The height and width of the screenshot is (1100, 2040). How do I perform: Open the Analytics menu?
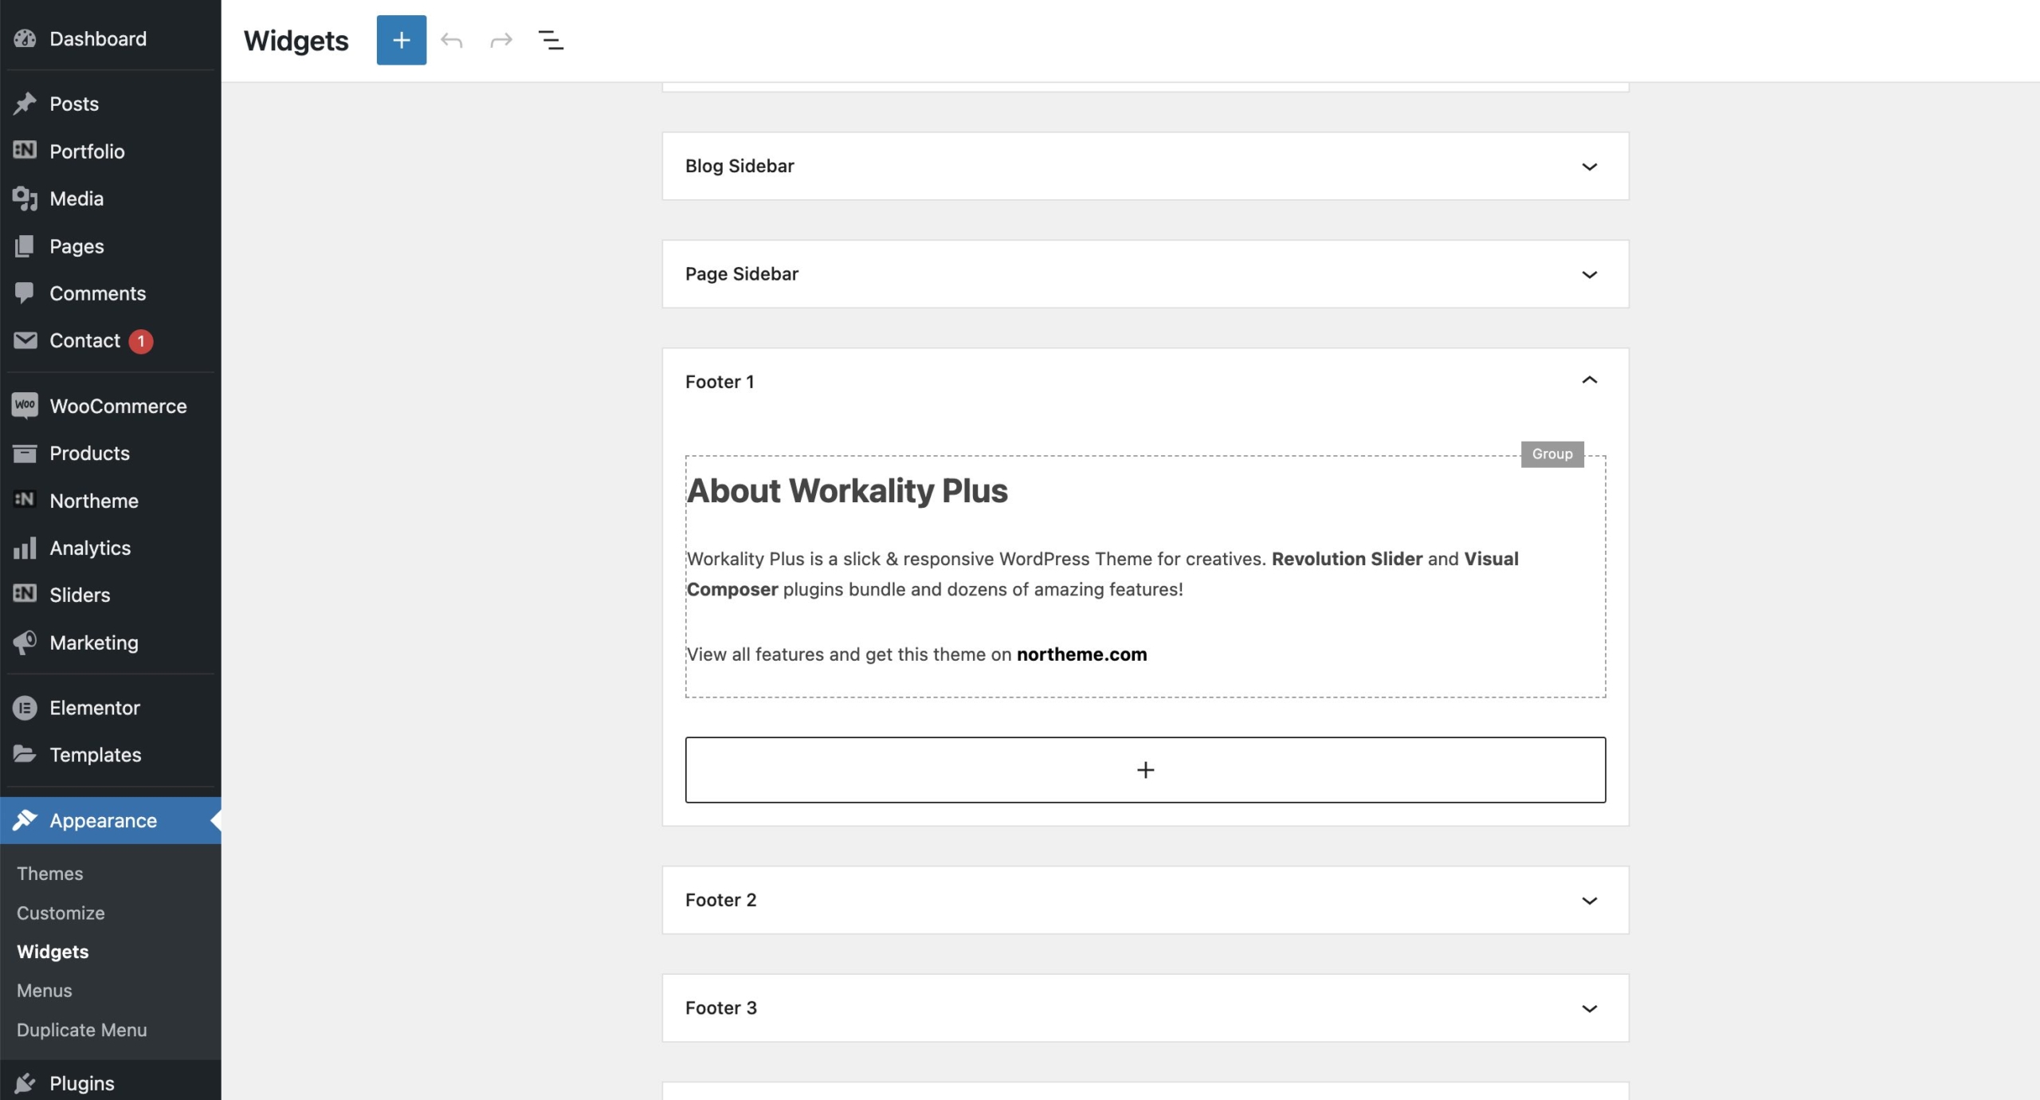(x=90, y=548)
